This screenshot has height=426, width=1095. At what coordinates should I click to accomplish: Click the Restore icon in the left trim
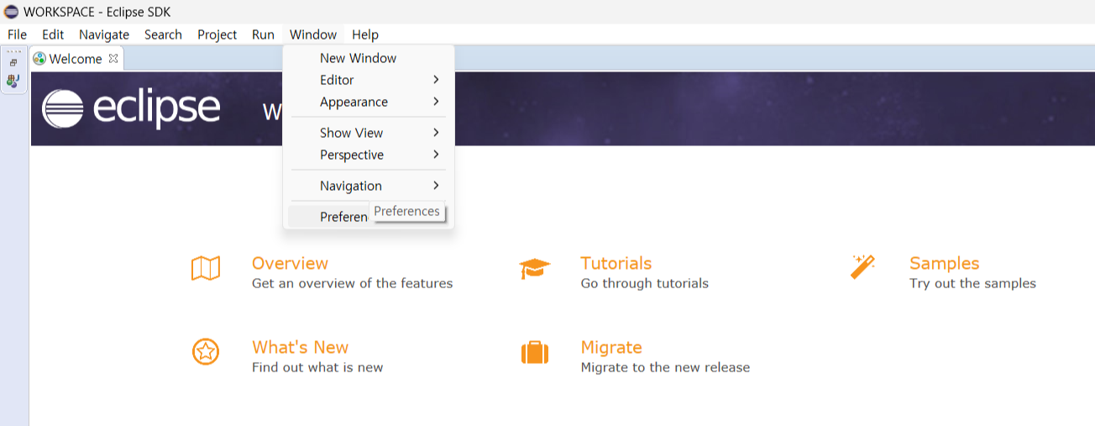pos(13,63)
